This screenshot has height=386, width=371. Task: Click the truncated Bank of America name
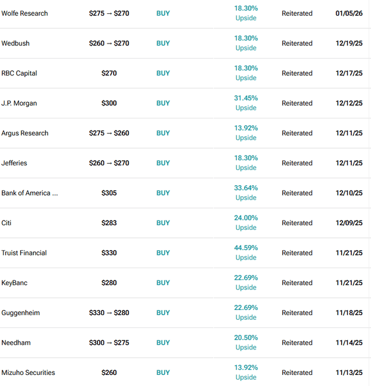pyautogui.click(x=30, y=193)
